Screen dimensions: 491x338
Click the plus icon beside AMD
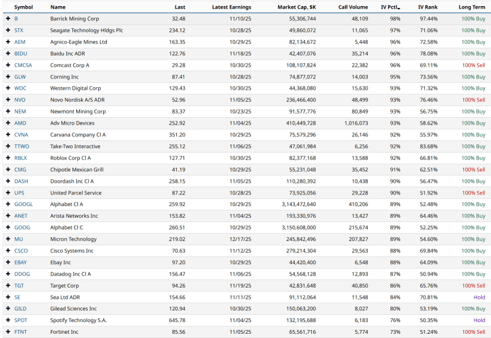[x=8, y=123]
